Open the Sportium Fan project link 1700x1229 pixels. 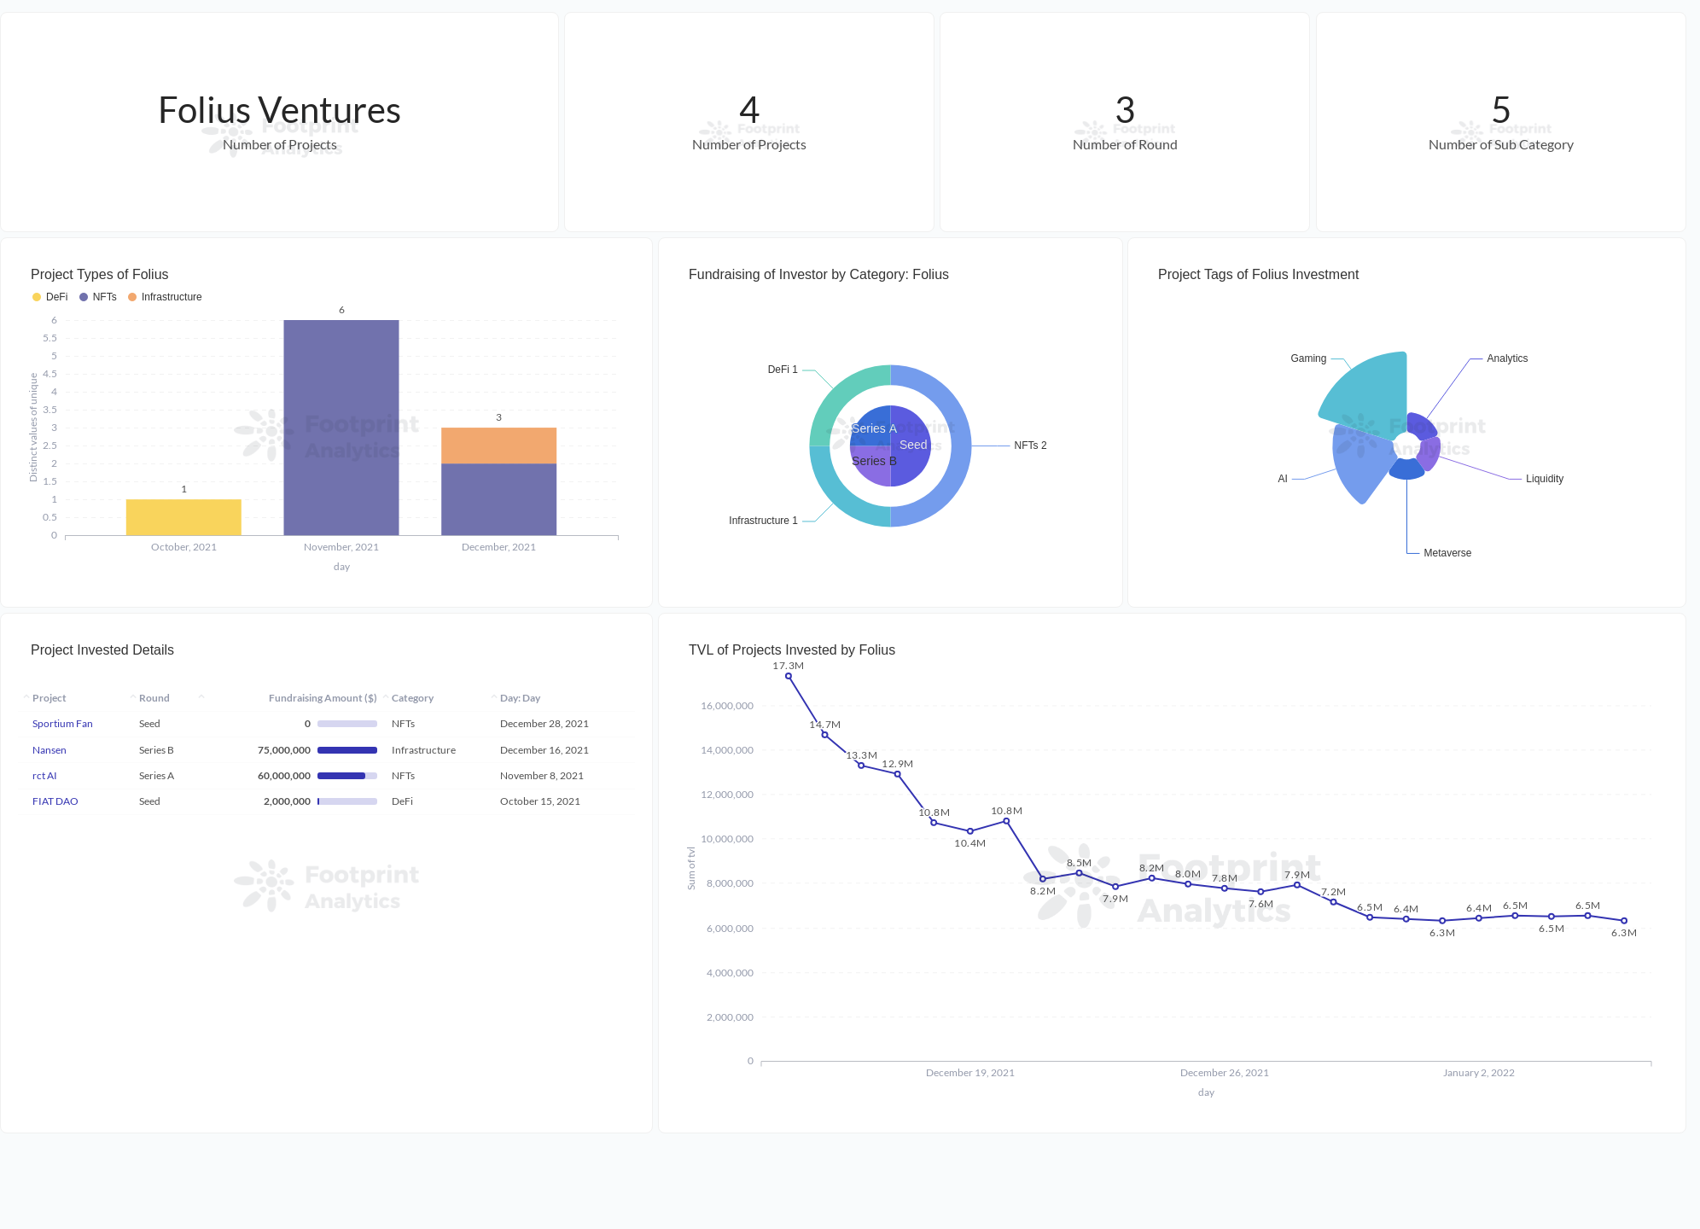click(x=62, y=723)
